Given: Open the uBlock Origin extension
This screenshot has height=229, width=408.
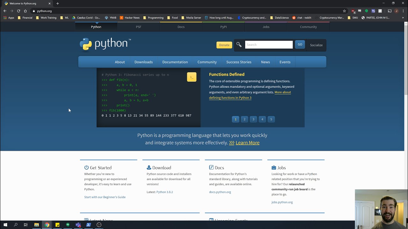Looking at the screenshot, I should [353, 11].
